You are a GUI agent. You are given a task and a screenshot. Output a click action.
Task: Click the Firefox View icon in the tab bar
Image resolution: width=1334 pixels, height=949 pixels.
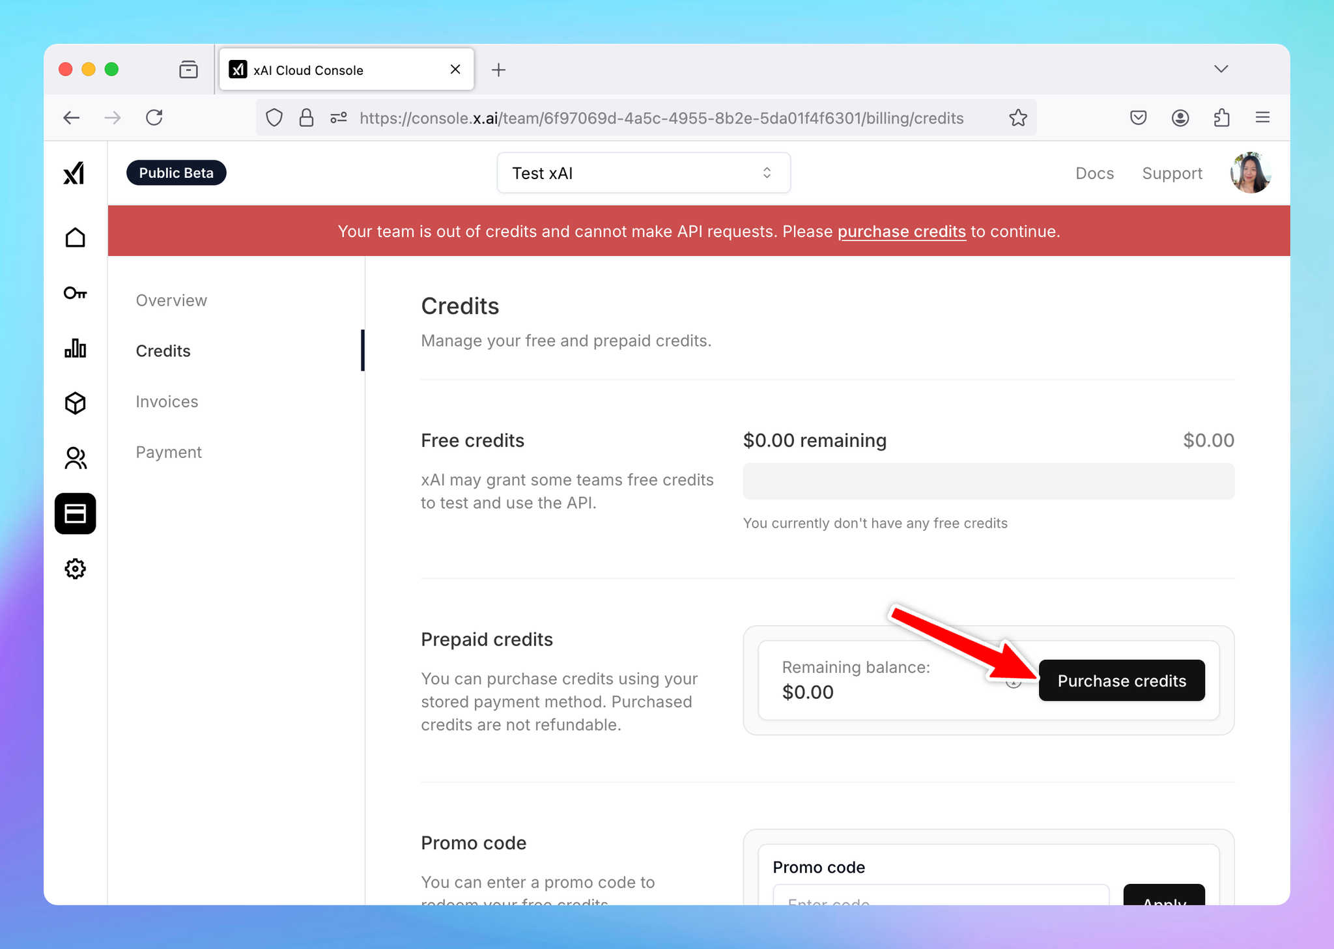[188, 69]
